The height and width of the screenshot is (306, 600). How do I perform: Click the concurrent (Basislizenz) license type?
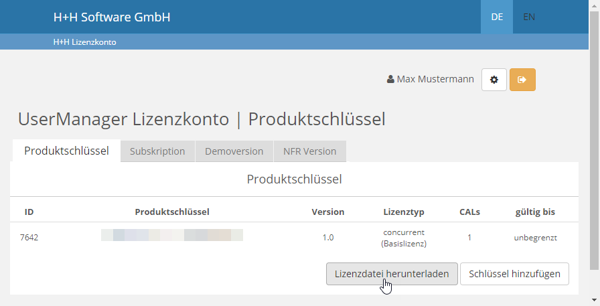(x=404, y=238)
